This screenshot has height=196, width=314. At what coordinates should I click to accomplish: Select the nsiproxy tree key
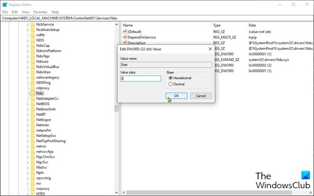43,188
